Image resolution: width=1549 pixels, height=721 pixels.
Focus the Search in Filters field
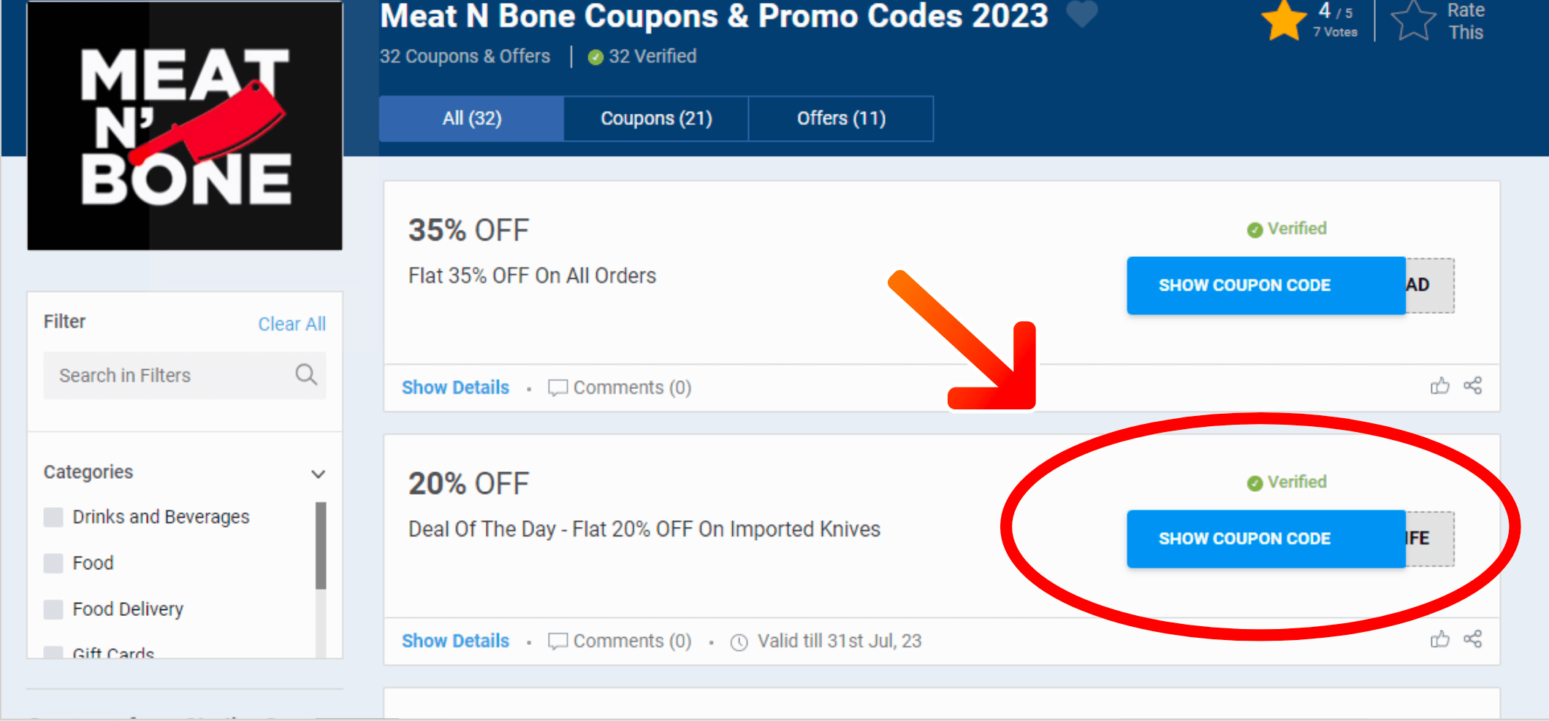click(168, 375)
